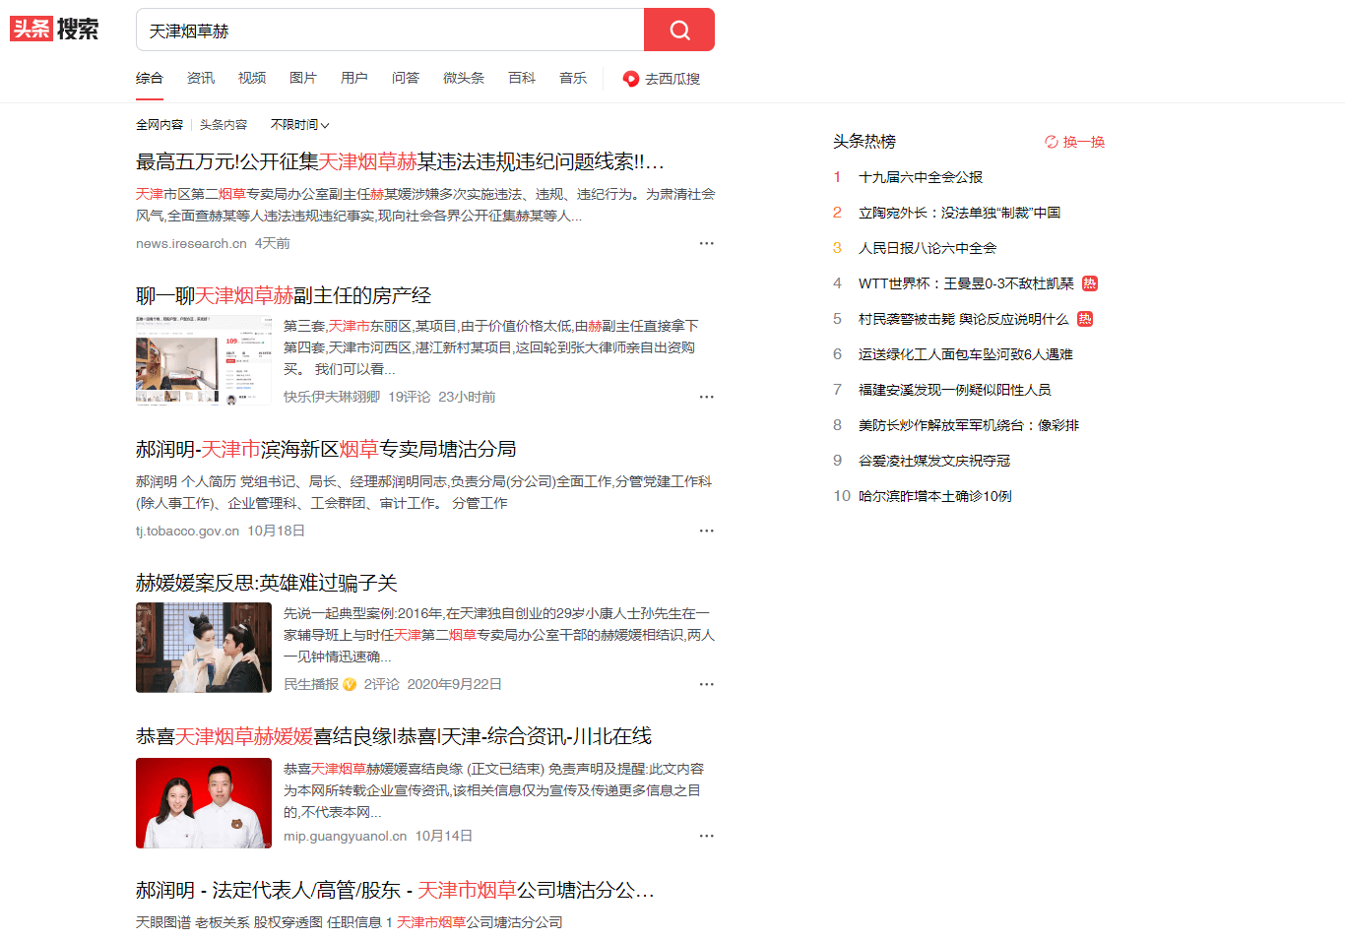Open result 最高五万元!公开征集天津烟草赫某
The image size is (1345, 939).
(400, 161)
